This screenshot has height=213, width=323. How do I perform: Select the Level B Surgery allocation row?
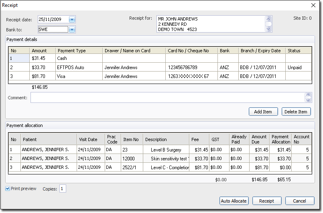(x=166, y=150)
